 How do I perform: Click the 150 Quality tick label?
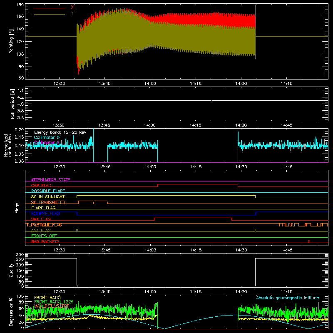point(20,270)
